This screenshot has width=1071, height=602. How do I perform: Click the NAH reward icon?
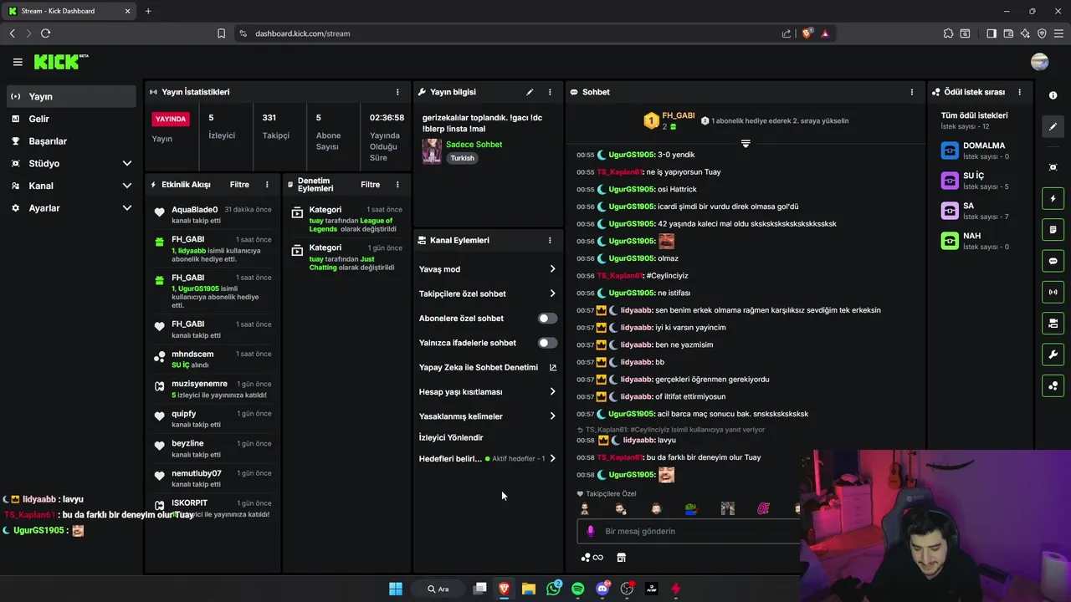click(950, 241)
